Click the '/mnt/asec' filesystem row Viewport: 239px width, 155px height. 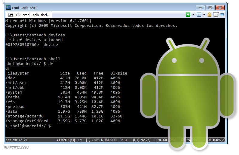[63, 83]
